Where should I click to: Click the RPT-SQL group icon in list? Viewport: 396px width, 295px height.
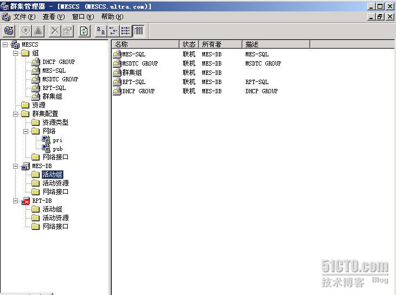point(117,82)
